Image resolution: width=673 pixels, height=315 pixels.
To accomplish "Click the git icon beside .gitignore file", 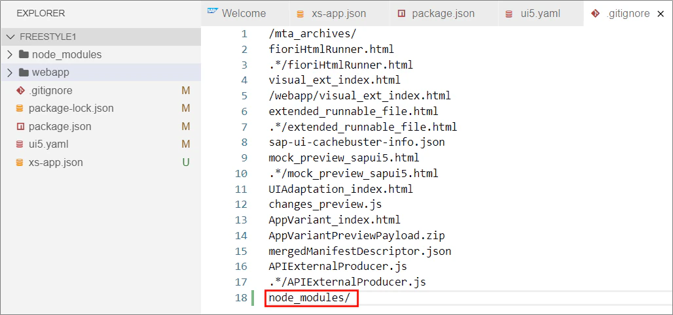I will [x=20, y=90].
